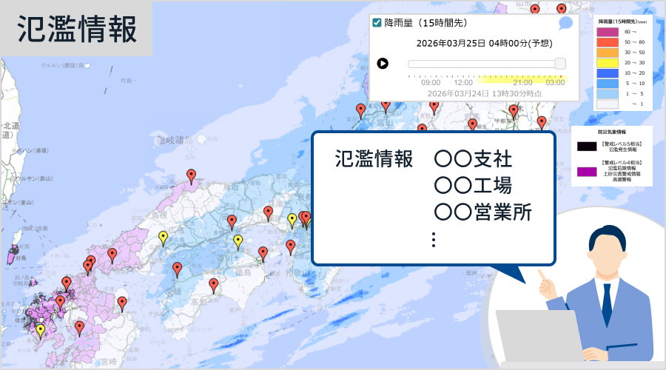Select the red pin at Kumamoto
The height and width of the screenshot is (370, 666).
point(79,328)
